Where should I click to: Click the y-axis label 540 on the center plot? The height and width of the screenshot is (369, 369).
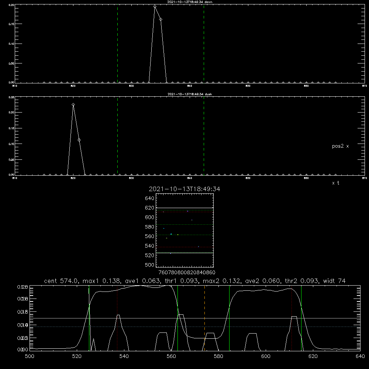pos(150,246)
